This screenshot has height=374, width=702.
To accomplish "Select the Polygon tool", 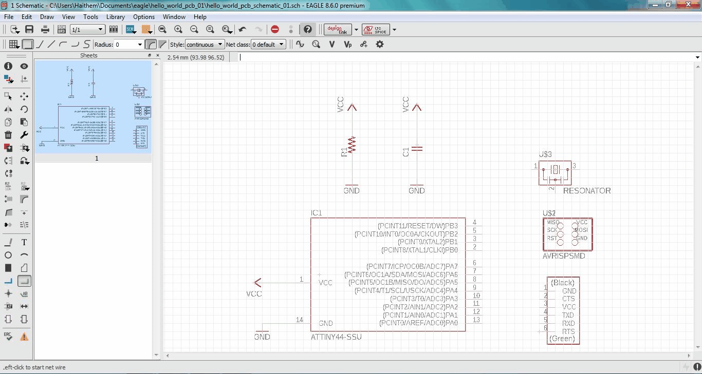I will pos(24,268).
